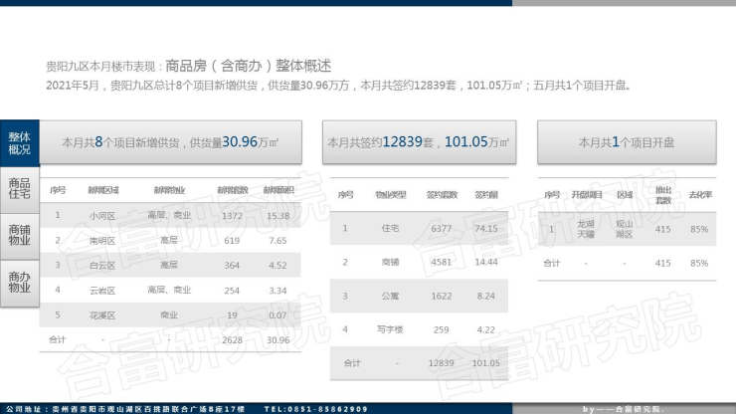The image size is (736, 414).
Task: Click the by——合富研究院 footer credit
Action: coord(624,409)
